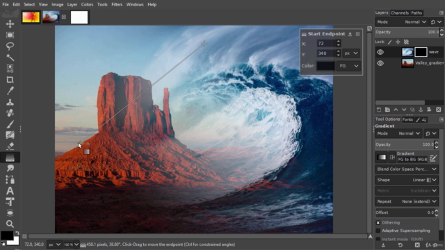The height and width of the screenshot is (250, 445).
Task: Delete the selected layer
Action: (439, 110)
